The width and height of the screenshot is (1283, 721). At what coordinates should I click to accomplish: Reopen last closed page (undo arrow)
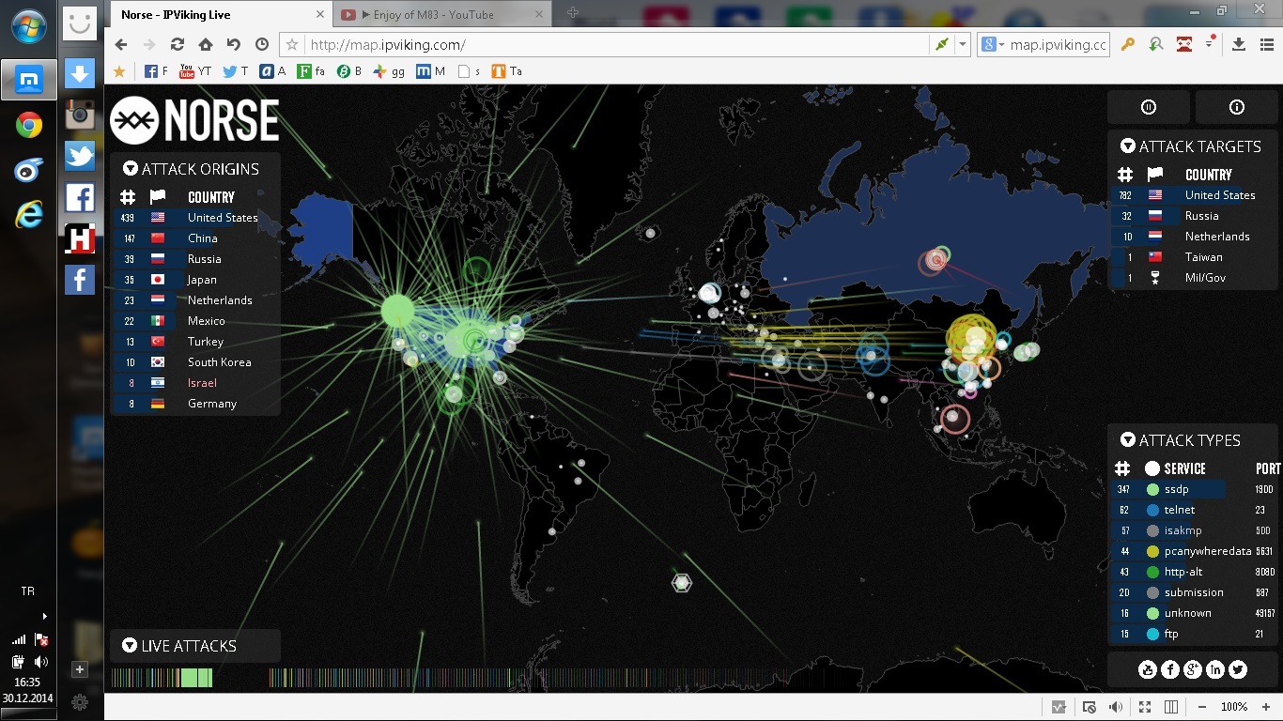234,44
